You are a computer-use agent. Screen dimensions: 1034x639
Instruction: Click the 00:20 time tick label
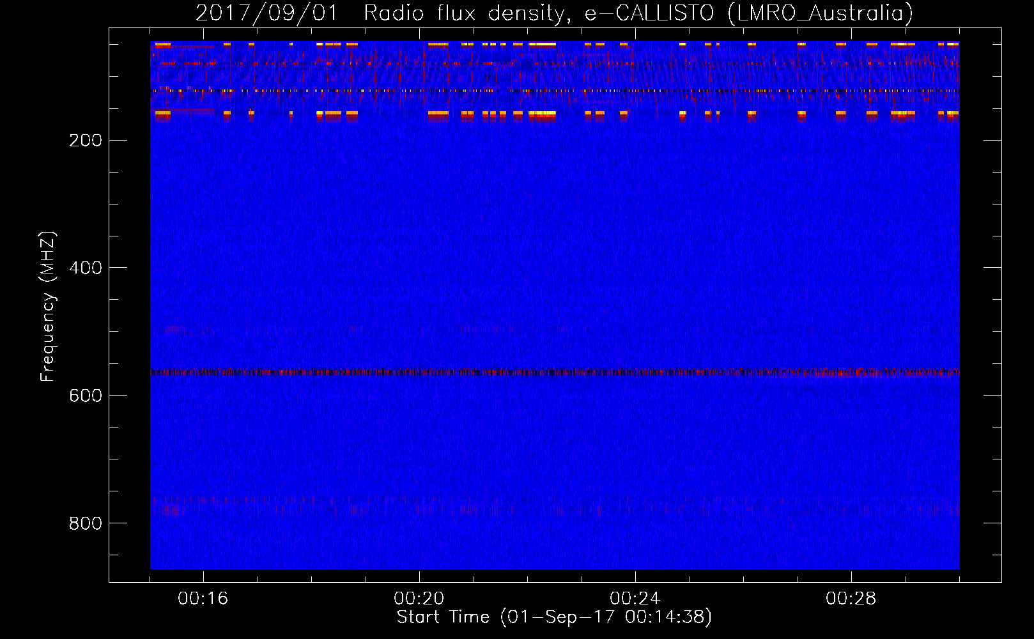(x=419, y=599)
